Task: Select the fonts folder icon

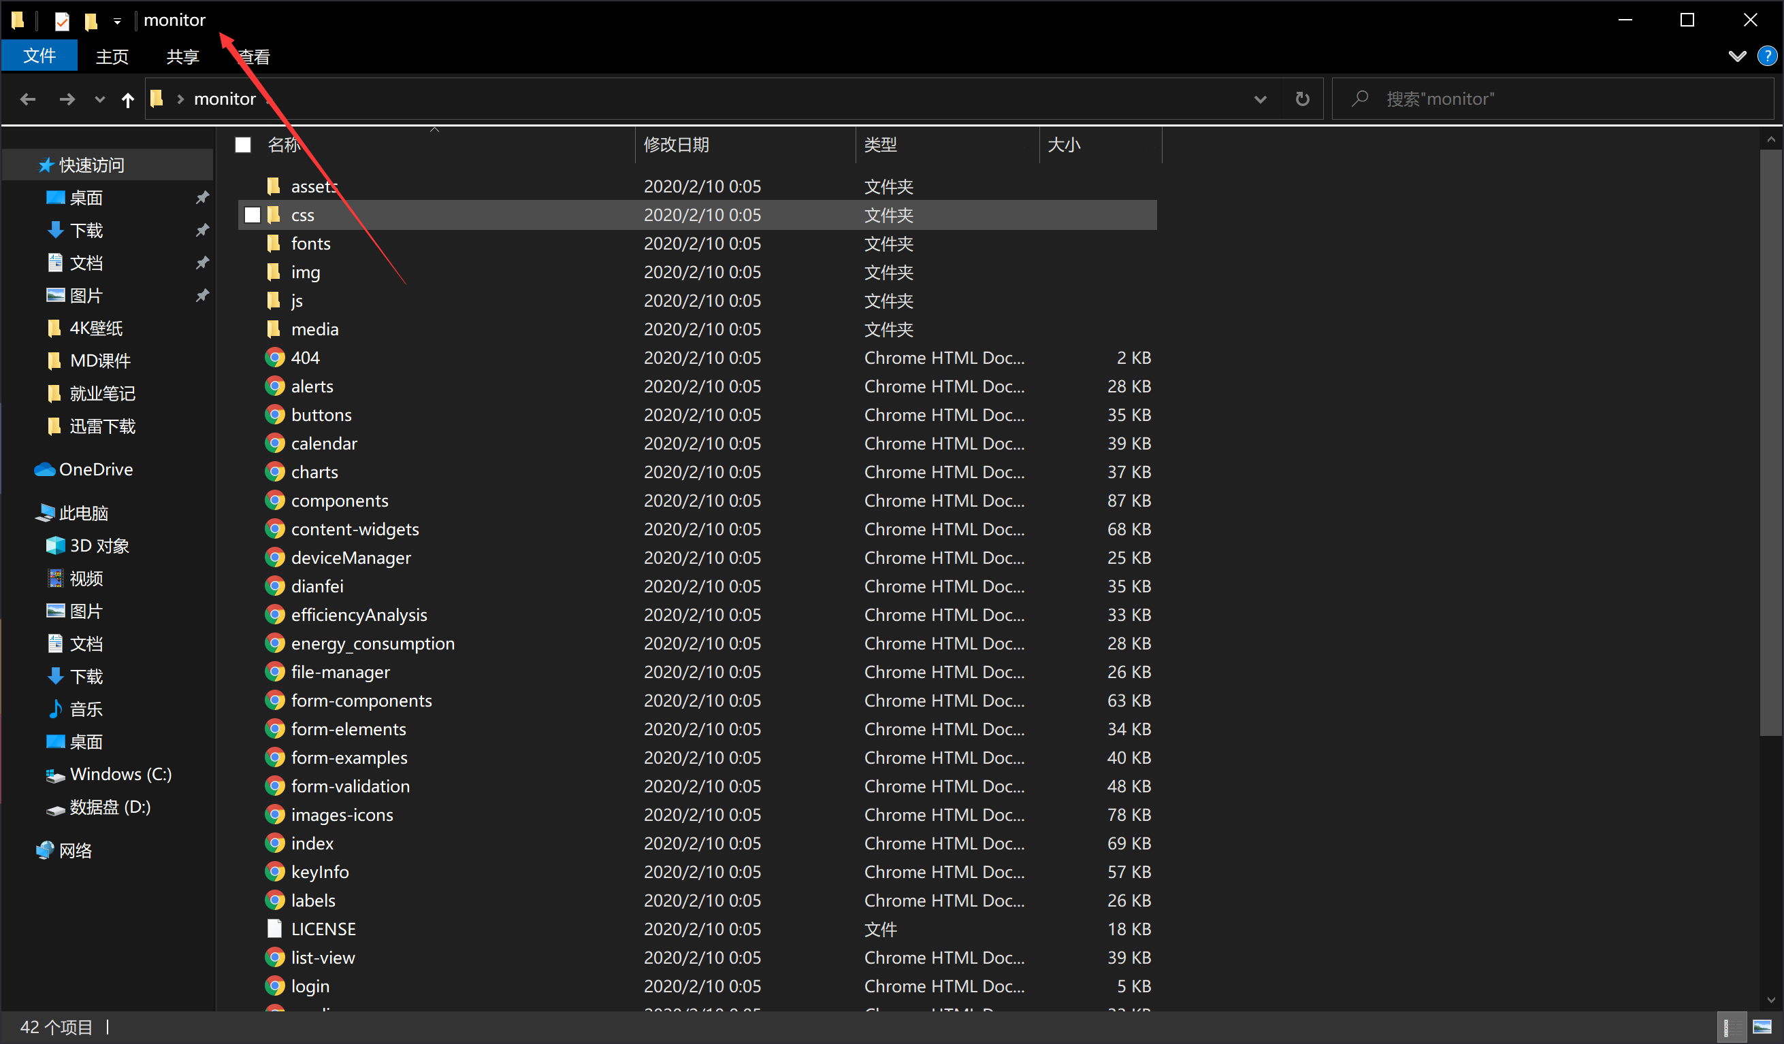Action: [x=274, y=243]
